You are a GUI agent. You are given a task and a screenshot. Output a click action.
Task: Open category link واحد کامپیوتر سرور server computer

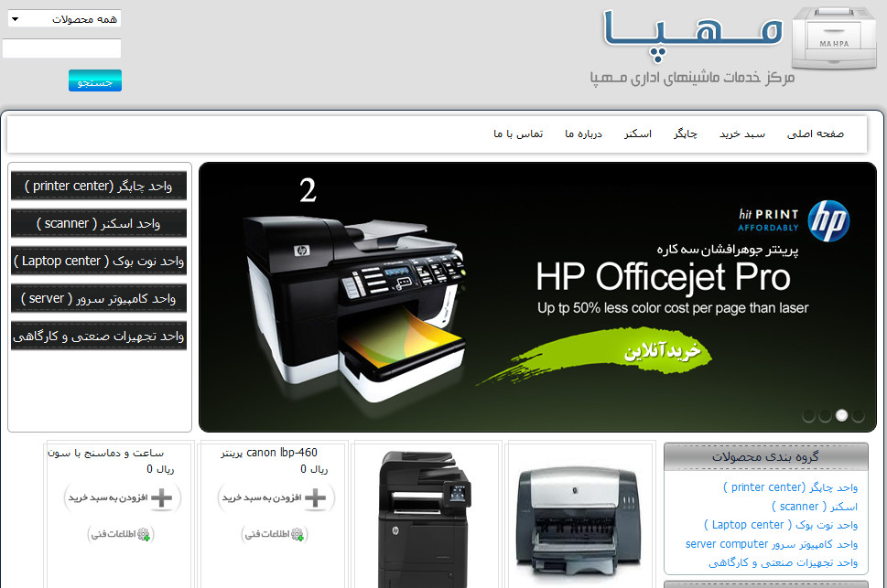772,544
